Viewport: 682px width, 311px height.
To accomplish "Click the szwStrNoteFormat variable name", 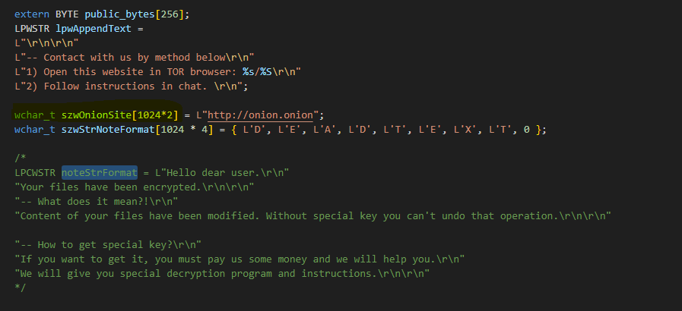I will click(108, 129).
